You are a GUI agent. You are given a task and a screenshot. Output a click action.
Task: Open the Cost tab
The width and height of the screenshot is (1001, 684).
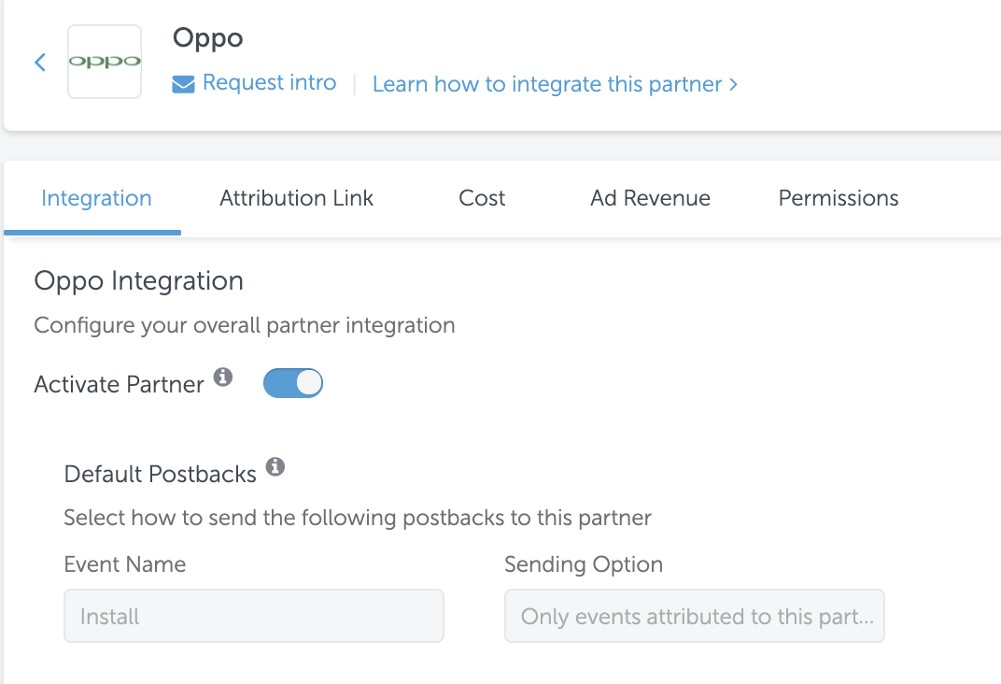482,198
